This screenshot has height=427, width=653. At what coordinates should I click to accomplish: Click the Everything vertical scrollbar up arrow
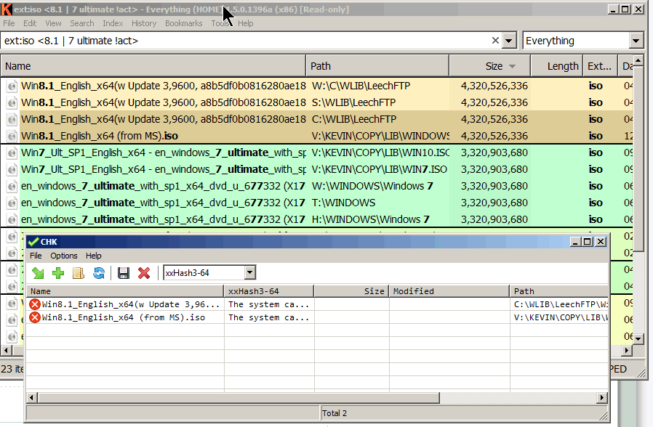click(x=638, y=61)
